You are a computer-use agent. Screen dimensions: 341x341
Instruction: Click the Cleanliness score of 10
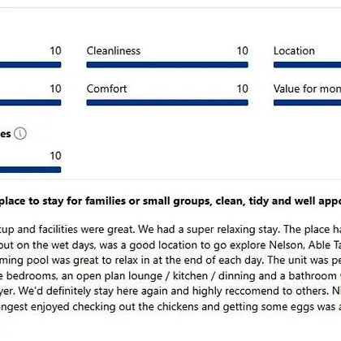pos(243,51)
